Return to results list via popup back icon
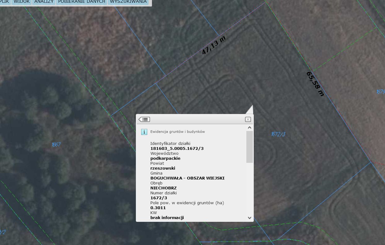Screen dimensions: 385x245 tap(144, 119)
